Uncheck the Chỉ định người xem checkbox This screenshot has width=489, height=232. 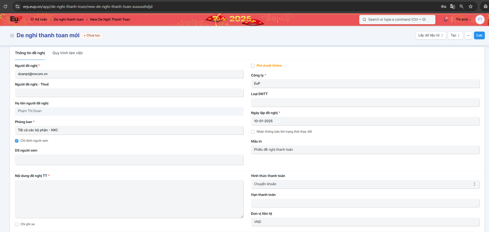[17, 141]
